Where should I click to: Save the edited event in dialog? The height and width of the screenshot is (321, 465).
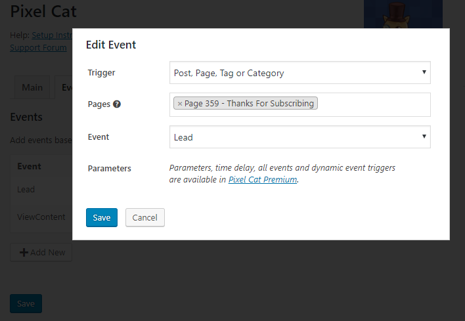point(102,217)
